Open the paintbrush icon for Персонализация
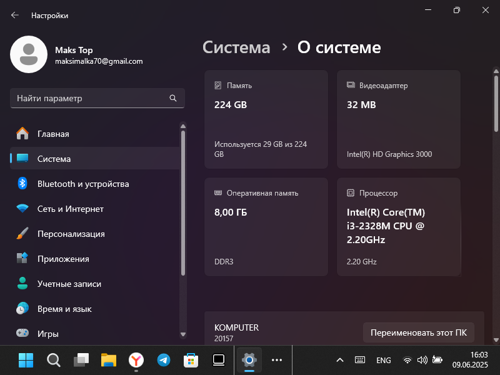The image size is (500, 375). click(22, 234)
